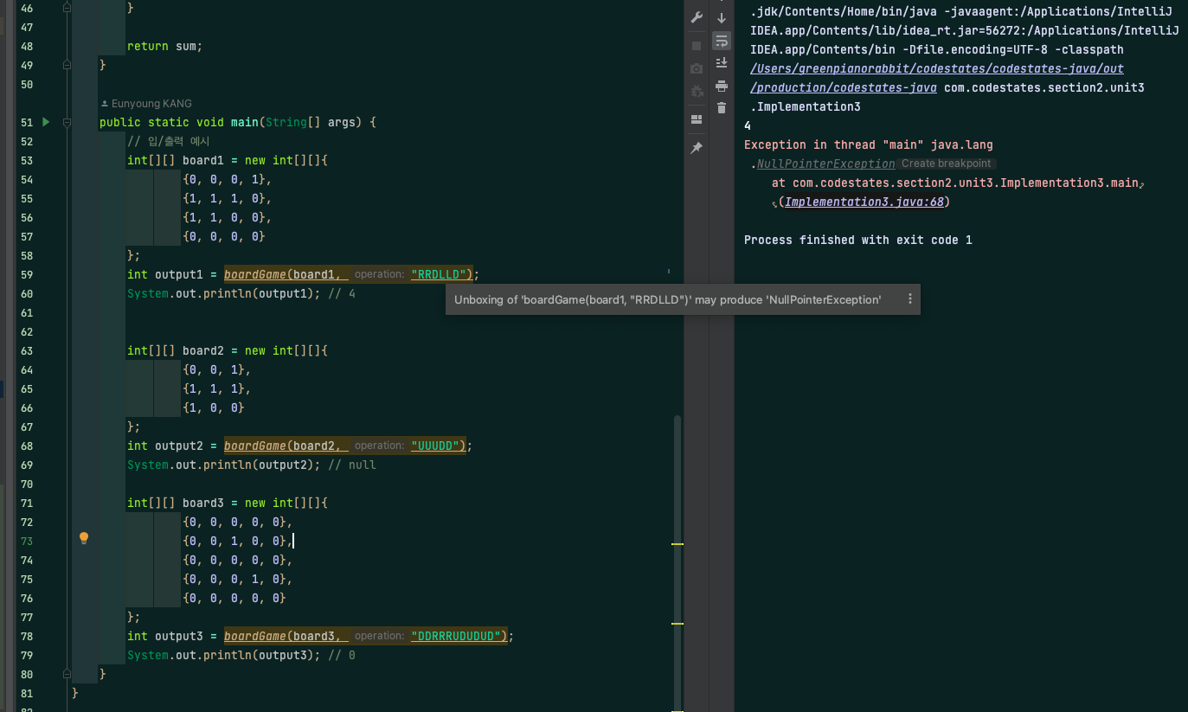The image size is (1188, 712).
Task: Click the string "UUUDD" on line 68
Action: click(x=435, y=446)
